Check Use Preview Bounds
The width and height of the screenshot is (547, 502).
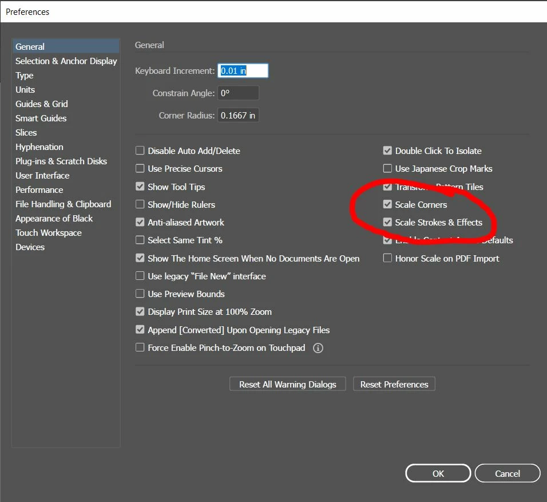pos(140,294)
